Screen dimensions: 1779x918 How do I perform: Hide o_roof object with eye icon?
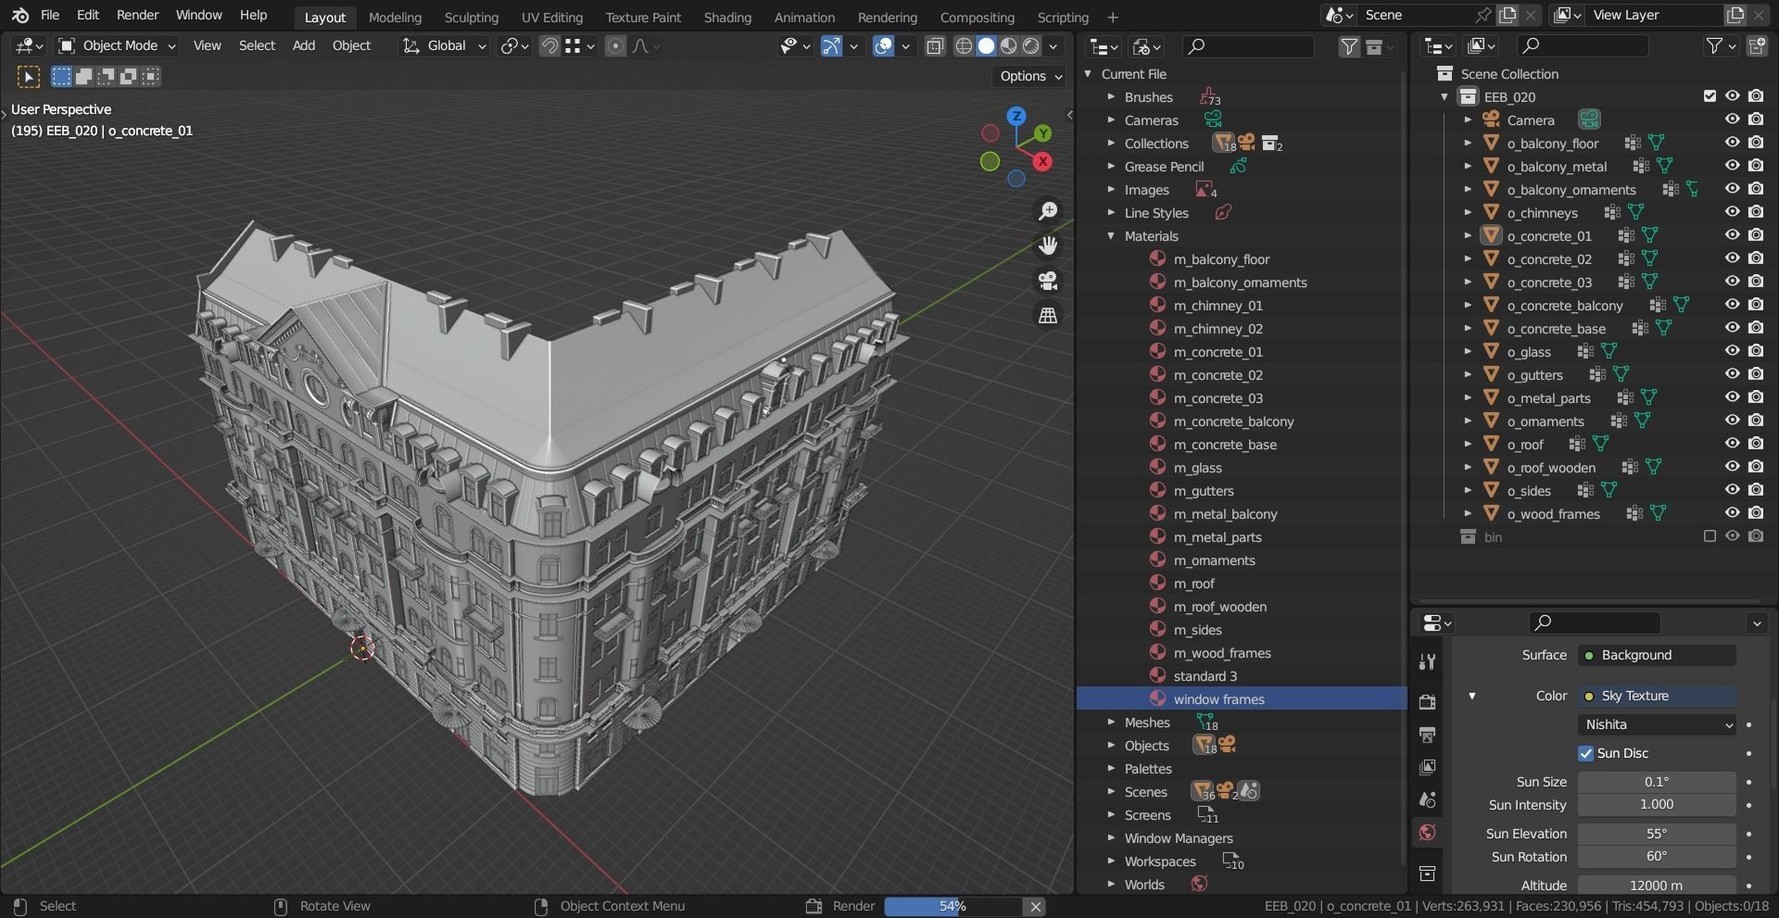1732,444
